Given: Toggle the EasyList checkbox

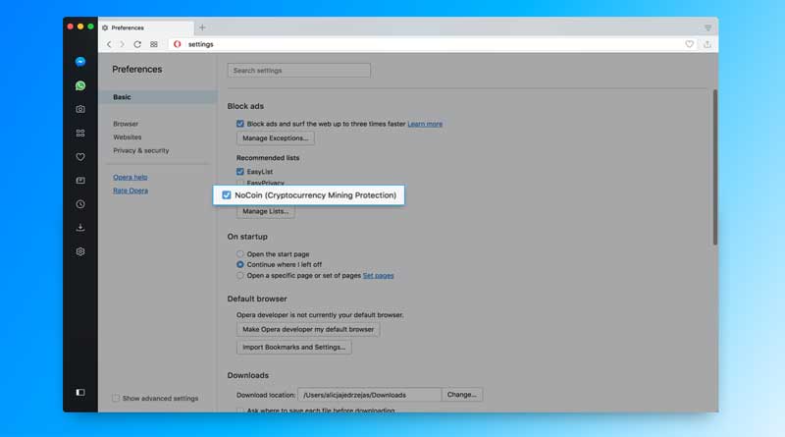Looking at the screenshot, I should (240, 172).
